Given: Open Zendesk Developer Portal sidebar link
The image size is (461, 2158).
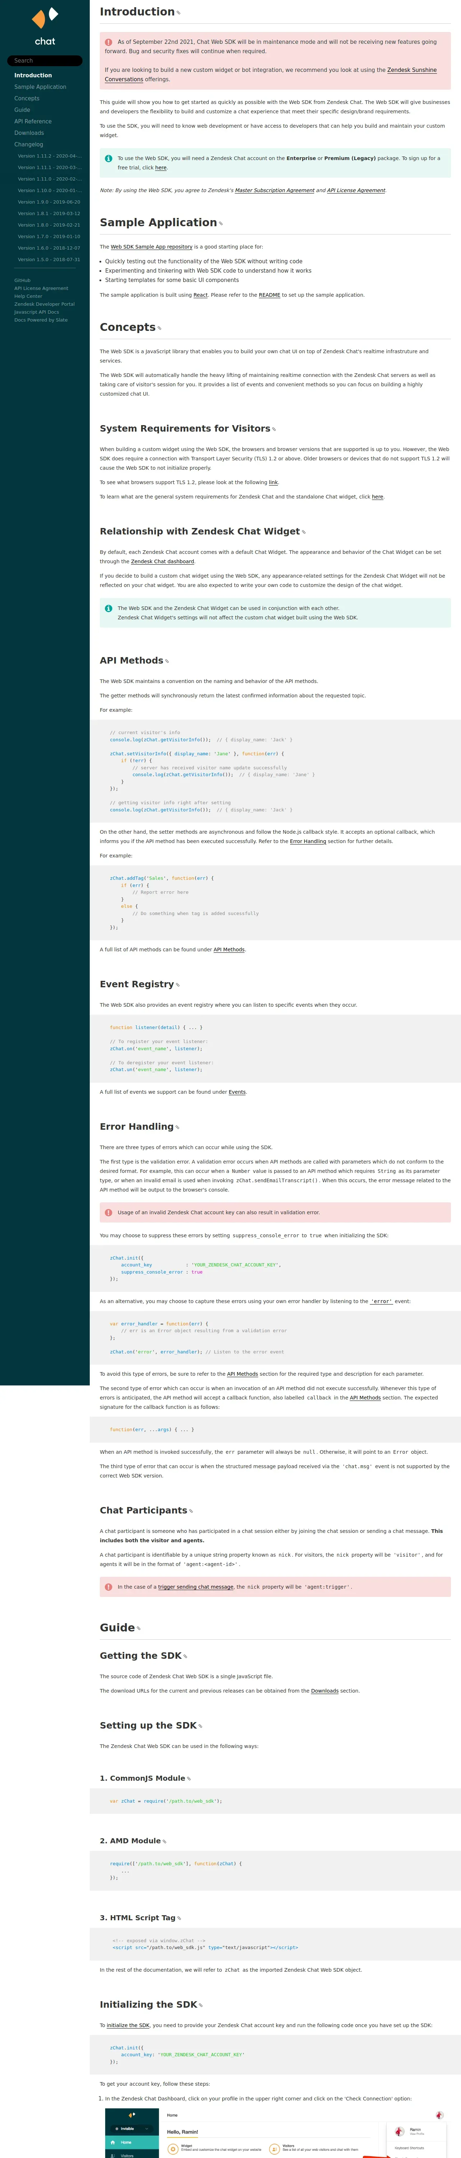Looking at the screenshot, I should pyautogui.click(x=45, y=304).
